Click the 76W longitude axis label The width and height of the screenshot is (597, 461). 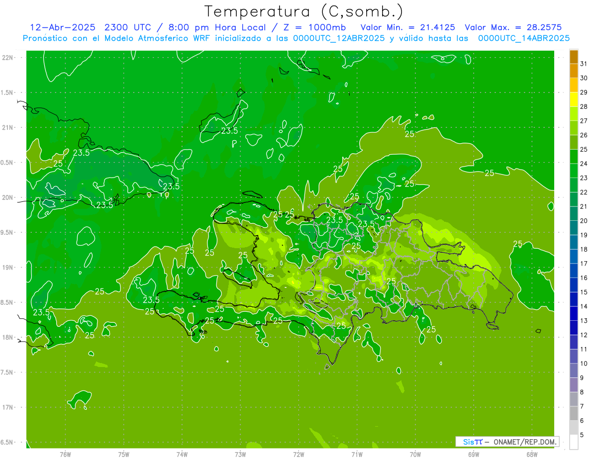coord(65,454)
